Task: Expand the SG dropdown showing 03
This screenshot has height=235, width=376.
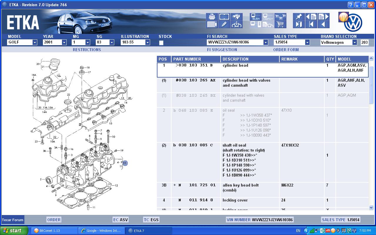Action: point(112,42)
